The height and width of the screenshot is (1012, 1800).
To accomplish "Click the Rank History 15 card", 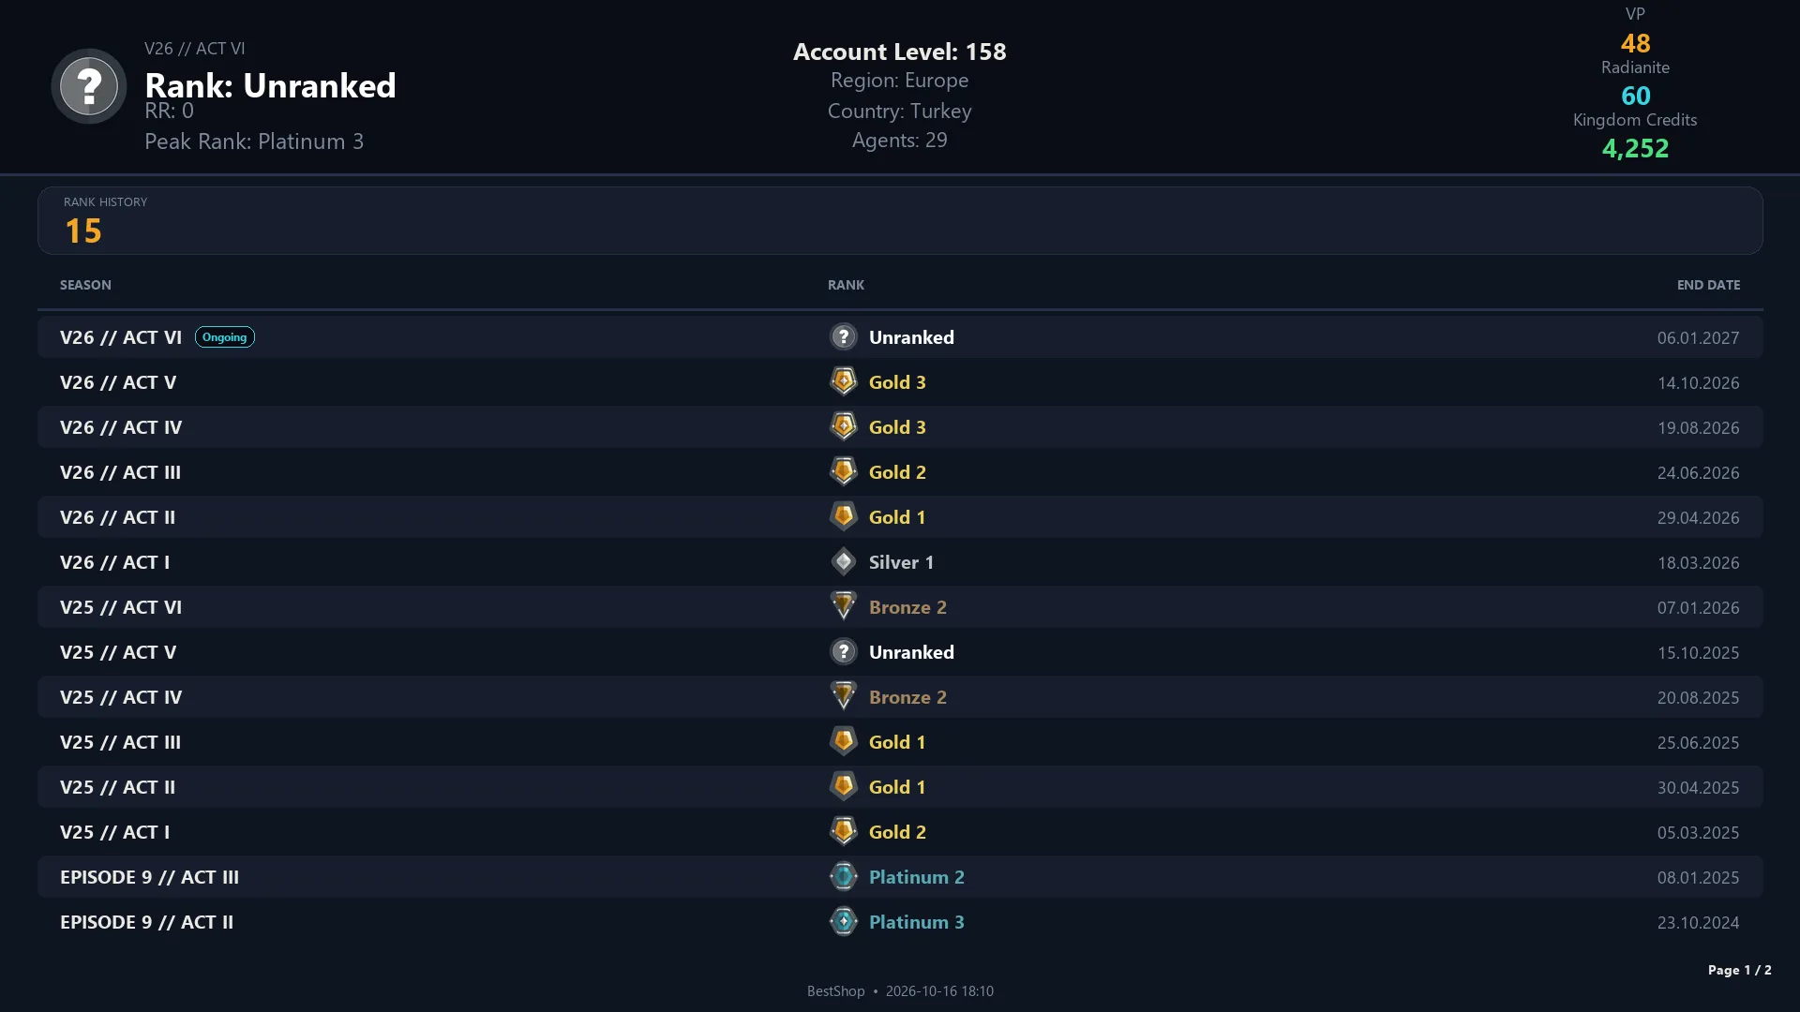I will coord(900,220).
